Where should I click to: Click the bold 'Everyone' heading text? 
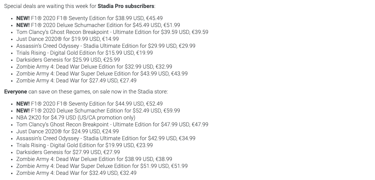16,92
